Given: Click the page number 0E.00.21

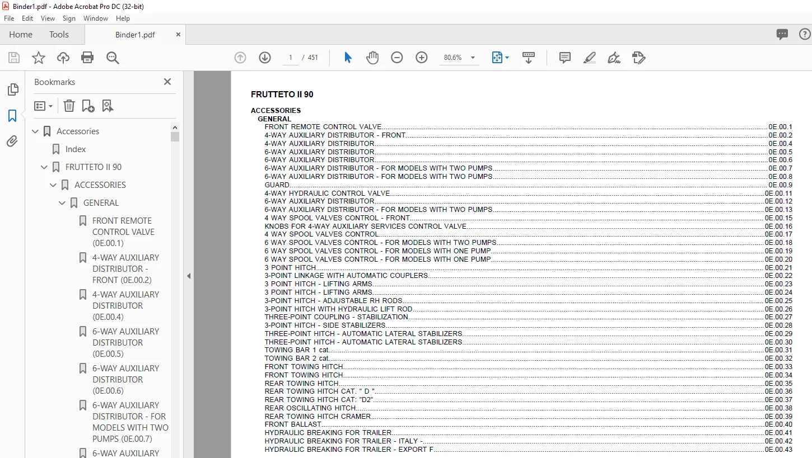Looking at the screenshot, I should (778, 267).
